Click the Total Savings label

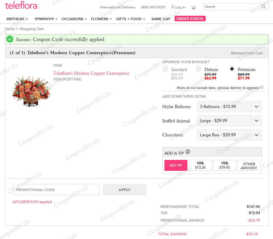pyautogui.click(x=172, y=234)
